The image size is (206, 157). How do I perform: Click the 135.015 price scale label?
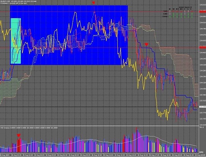(203, 5)
